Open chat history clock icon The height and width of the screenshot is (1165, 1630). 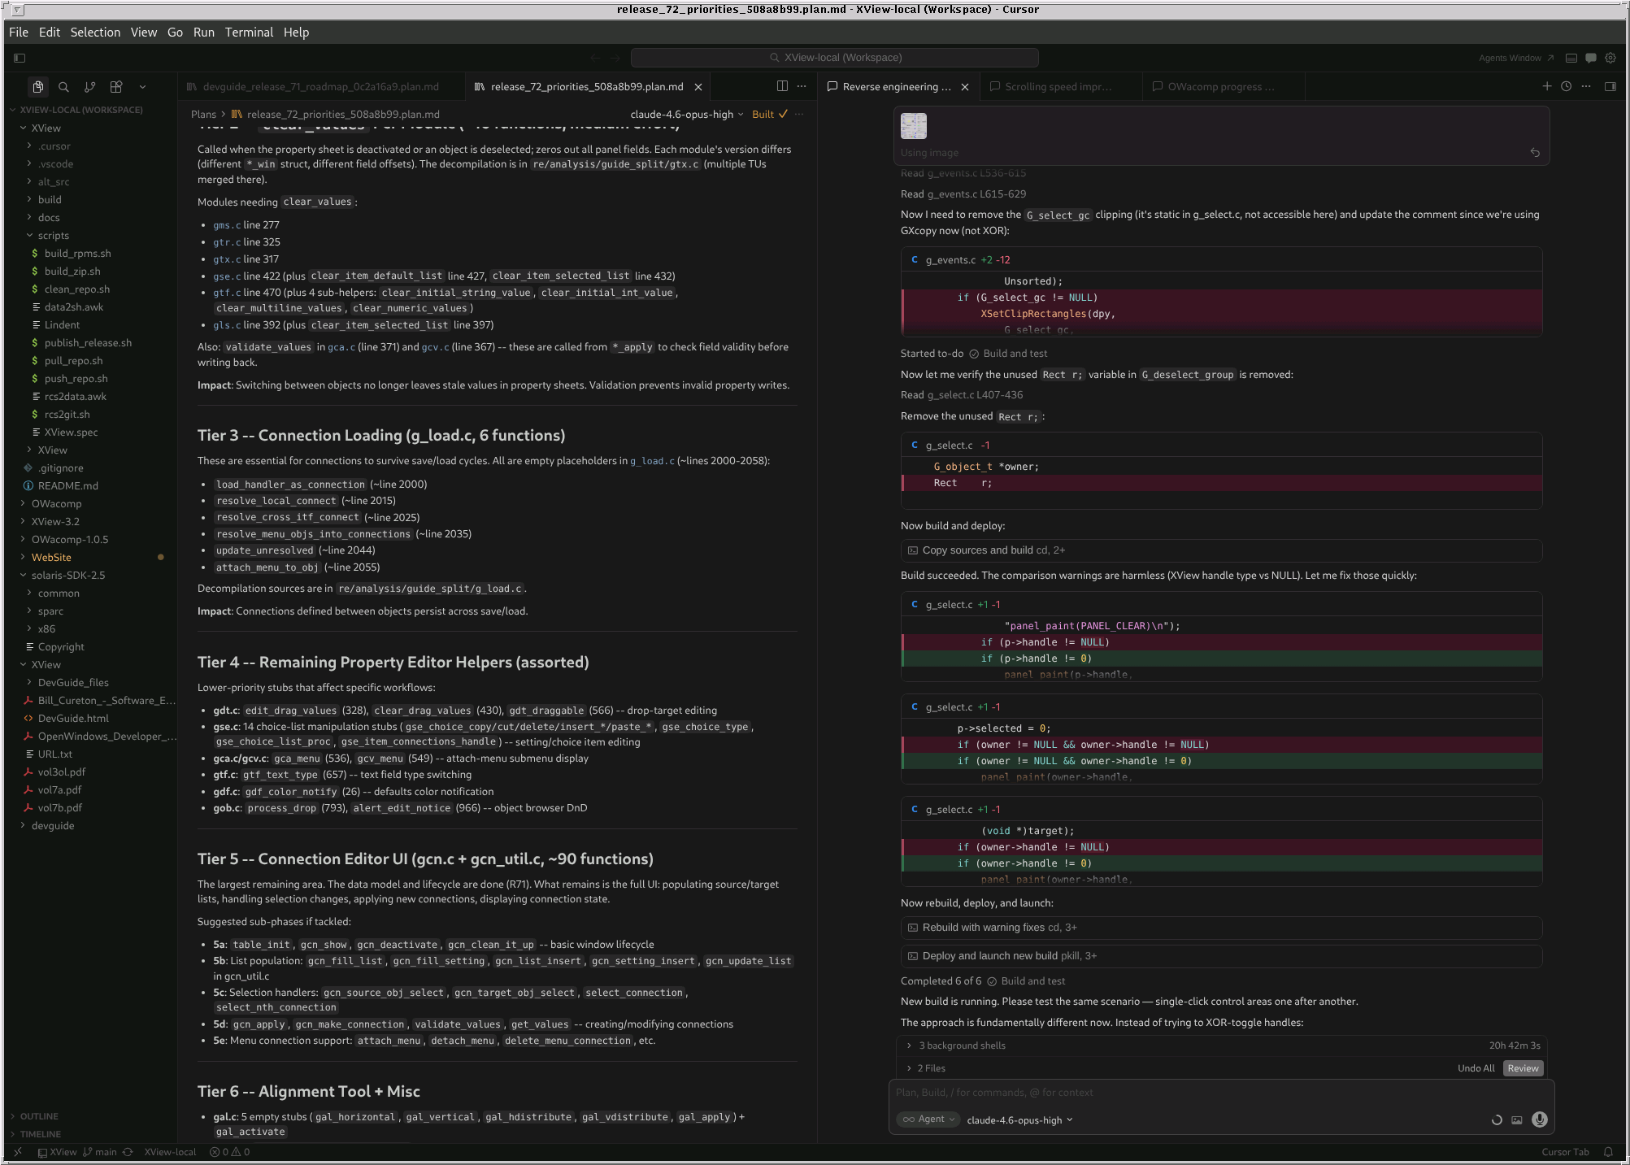[x=1566, y=86]
